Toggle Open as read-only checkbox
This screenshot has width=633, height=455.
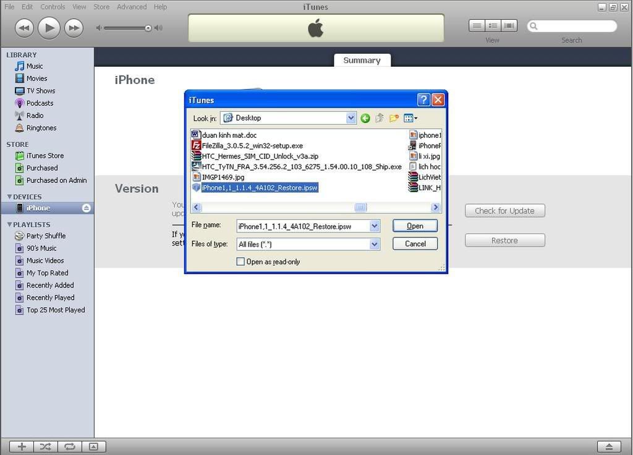240,262
